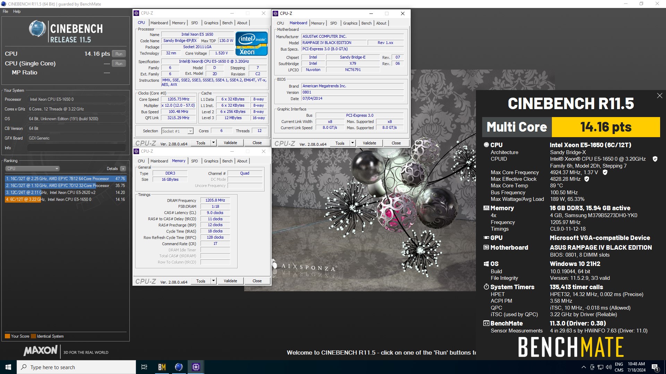Click the Cinebench sphere logo
The height and width of the screenshot is (374, 666).
click(37, 29)
